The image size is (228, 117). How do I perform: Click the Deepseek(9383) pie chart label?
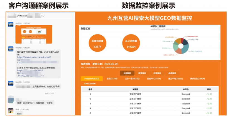193,36
